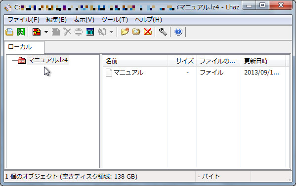The height and width of the screenshot is (186, 296).
Task: Click the status bar object count text
Action: point(71,177)
